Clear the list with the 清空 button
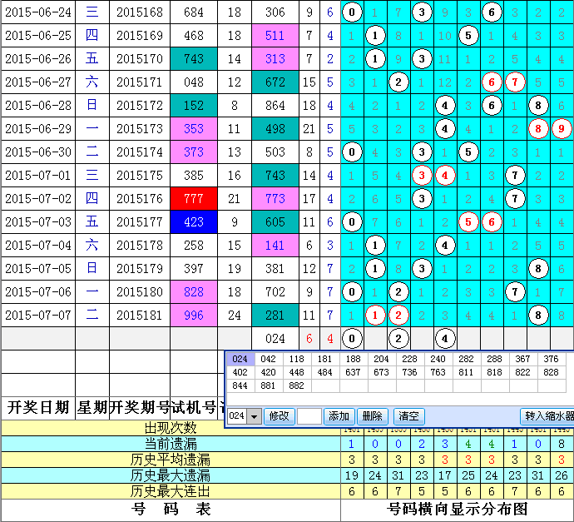 pos(408,416)
